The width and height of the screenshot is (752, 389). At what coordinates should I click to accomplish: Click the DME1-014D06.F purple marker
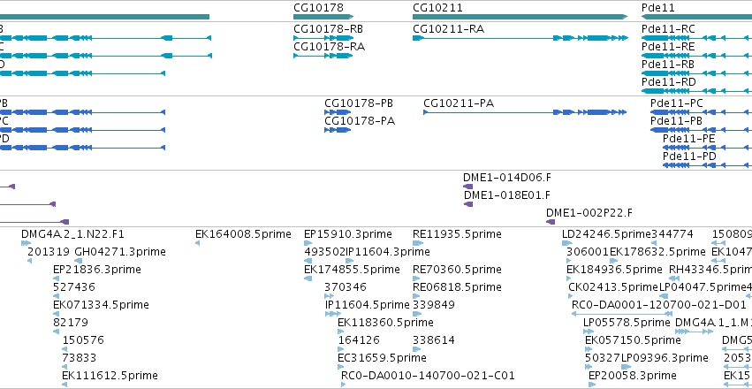(467, 187)
